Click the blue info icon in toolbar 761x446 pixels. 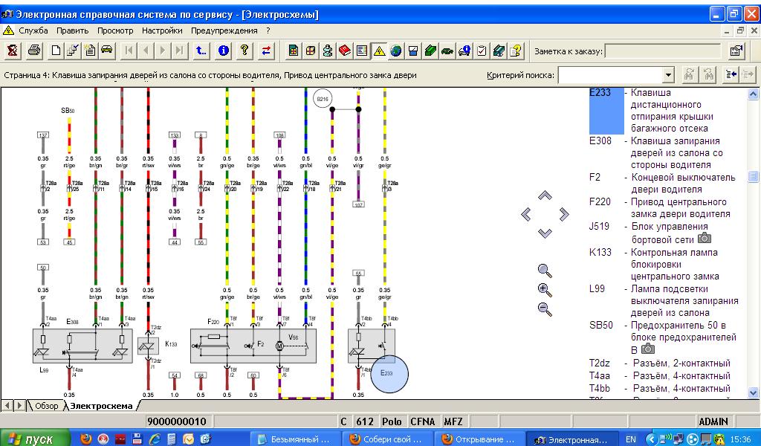pos(223,51)
